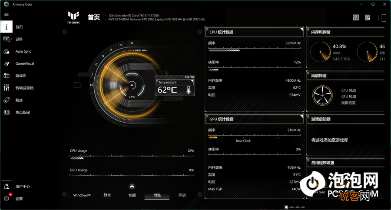Click the CPU 风扇 label
This screenshot has height=210, width=391.
pos(348,90)
